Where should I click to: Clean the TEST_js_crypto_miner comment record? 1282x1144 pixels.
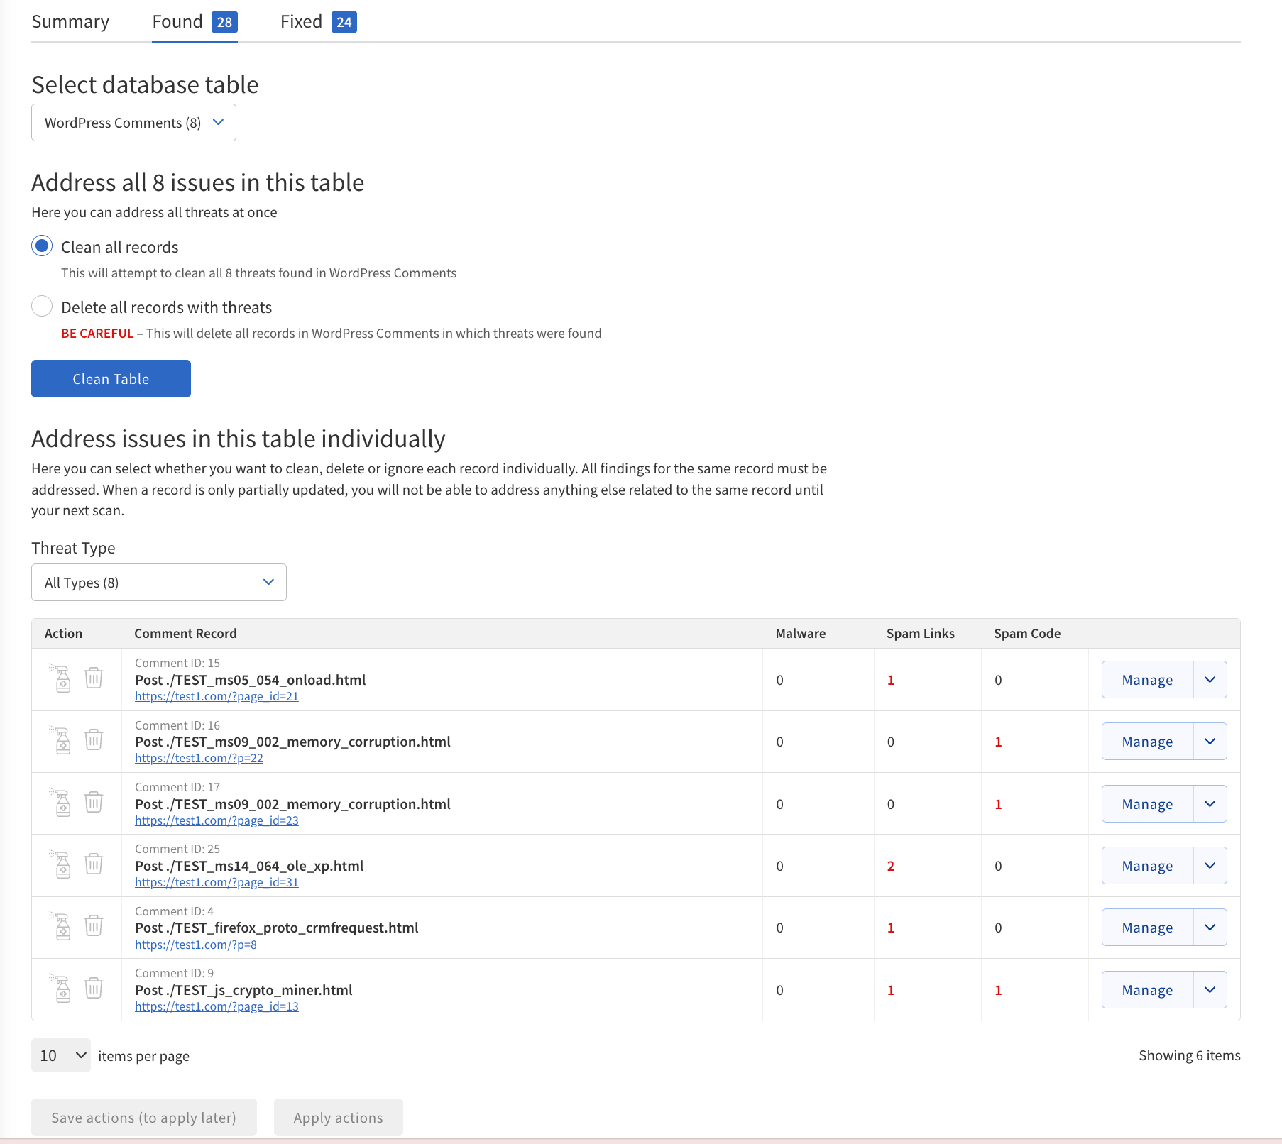coord(62,989)
